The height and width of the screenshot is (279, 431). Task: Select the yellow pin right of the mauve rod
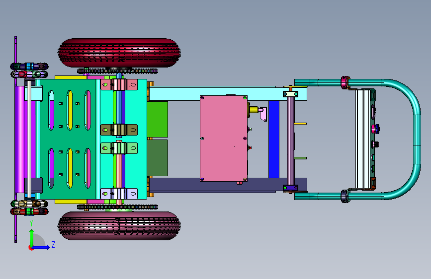coord(300,124)
